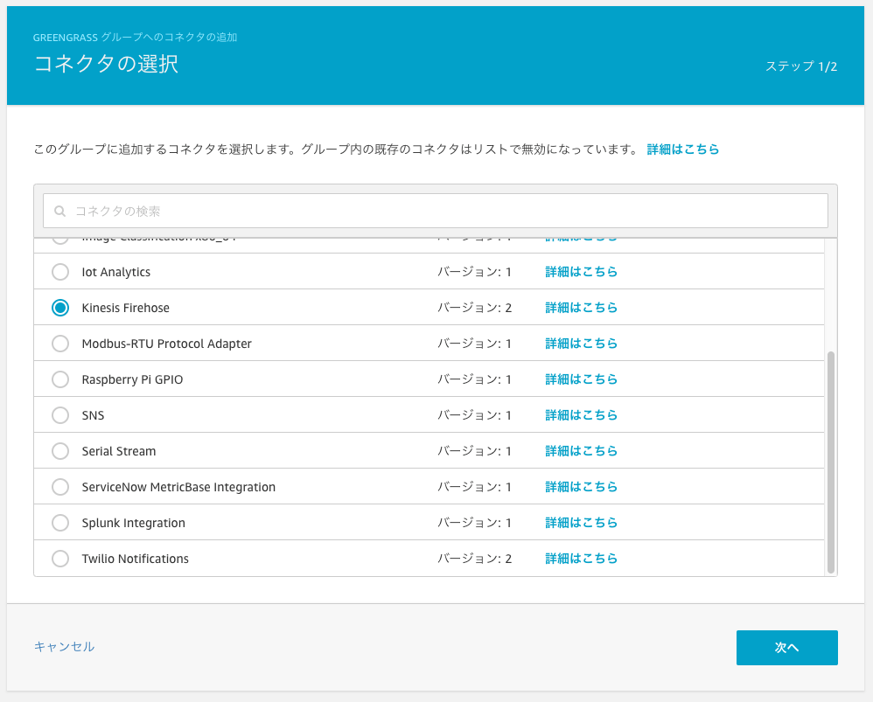Select the Kinesis Firehose radio button
The image size is (873, 702).
click(60, 308)
